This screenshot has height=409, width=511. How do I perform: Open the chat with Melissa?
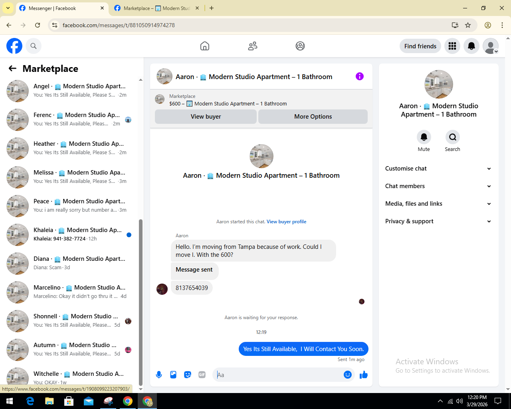[69, 177]
